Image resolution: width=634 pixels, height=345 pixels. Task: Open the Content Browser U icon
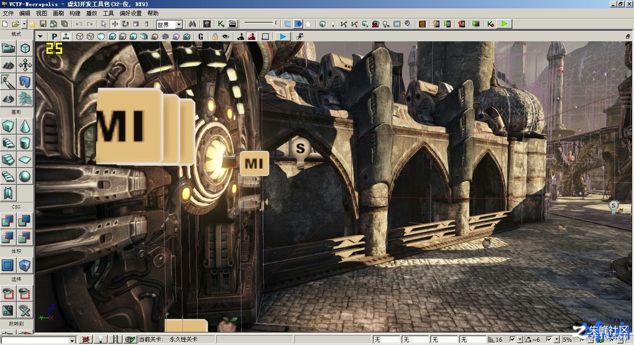(x=207, y=24)
